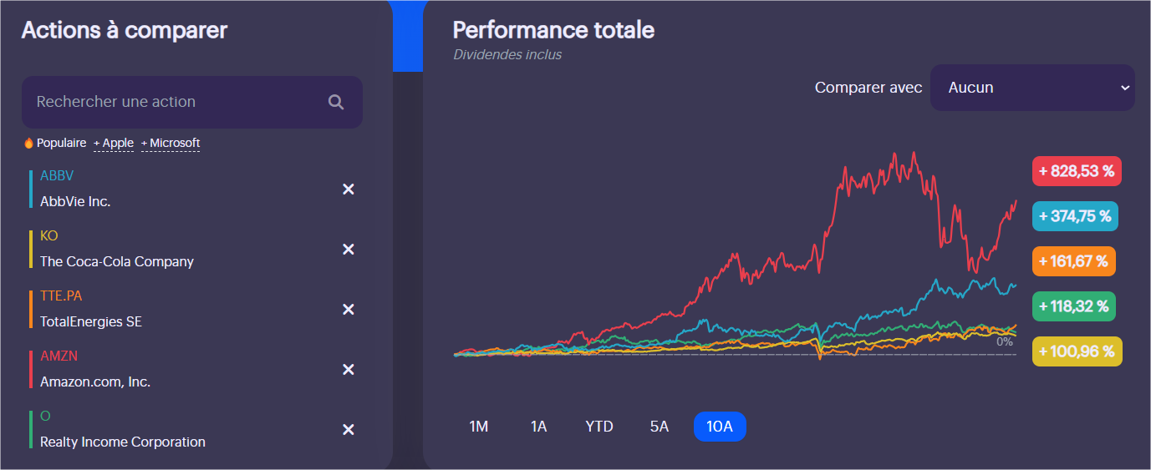Click the search magnifier icon
The width and height of the screenshot is (1151, 470).
336,102
